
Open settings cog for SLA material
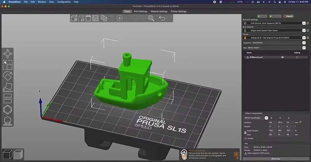coord(308,31)
